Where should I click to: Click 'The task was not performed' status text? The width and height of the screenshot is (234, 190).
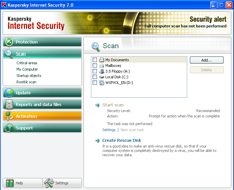pos(130,124)
